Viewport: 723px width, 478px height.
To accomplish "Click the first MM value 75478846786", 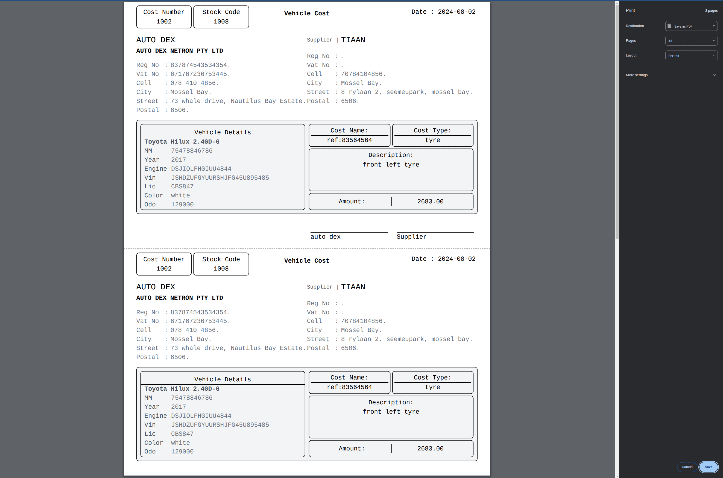I will (192, 151).
